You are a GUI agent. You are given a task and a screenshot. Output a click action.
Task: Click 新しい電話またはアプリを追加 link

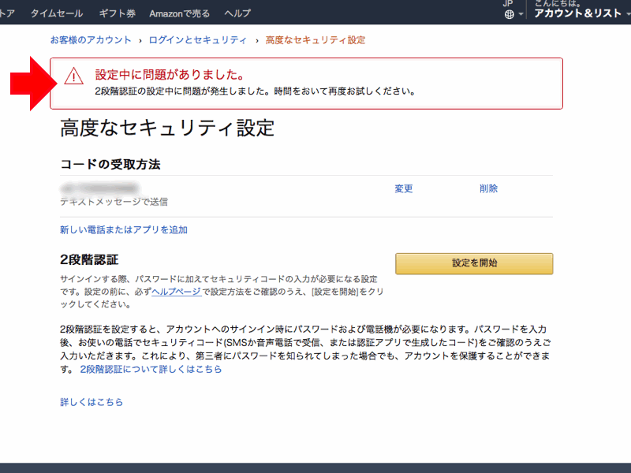(x=124, y=230)
